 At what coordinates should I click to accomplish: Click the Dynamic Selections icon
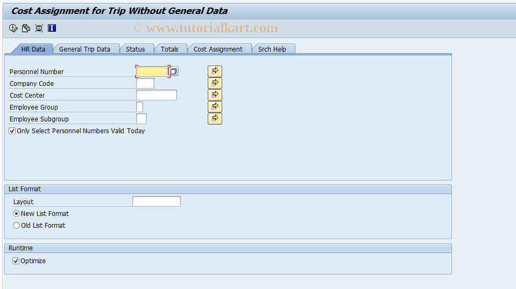pyautogui.click(x=39, y=28)
